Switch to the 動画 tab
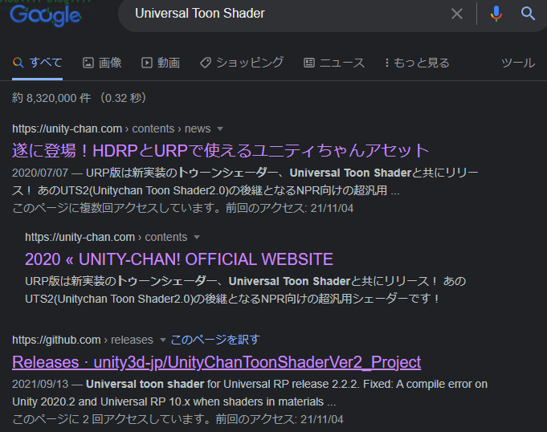This screenshot has height=432, width=547. [161, 63]
